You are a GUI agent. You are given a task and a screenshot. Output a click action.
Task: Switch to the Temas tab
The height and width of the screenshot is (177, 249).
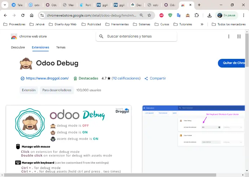point(61,47)
